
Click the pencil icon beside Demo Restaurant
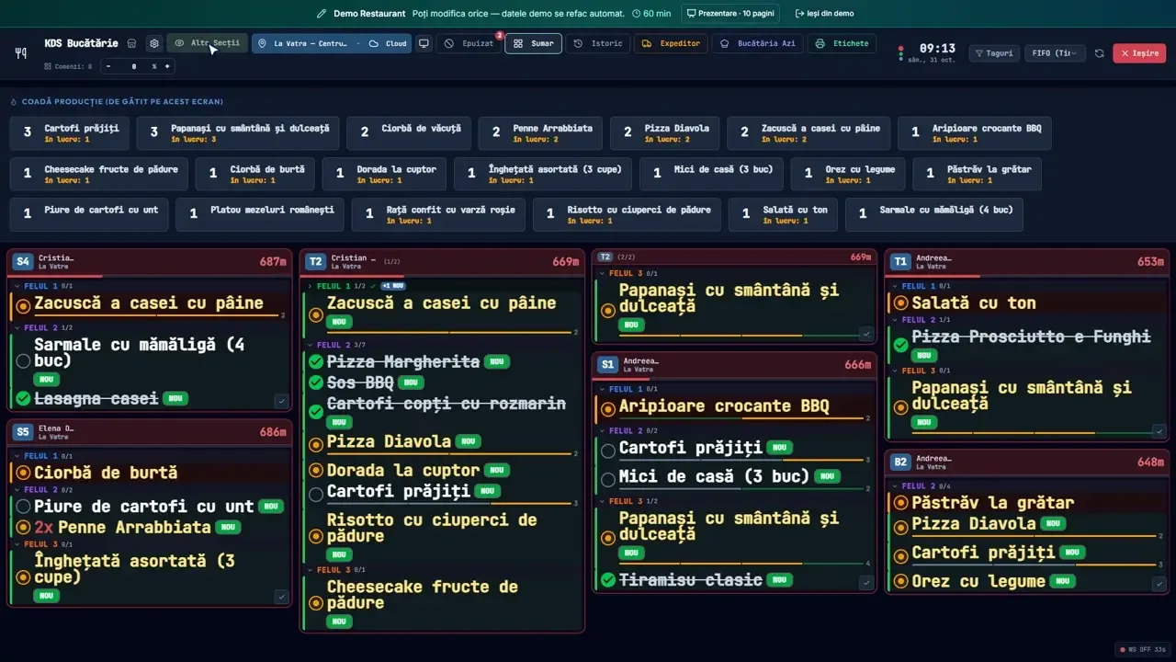(x=322, y=14)
